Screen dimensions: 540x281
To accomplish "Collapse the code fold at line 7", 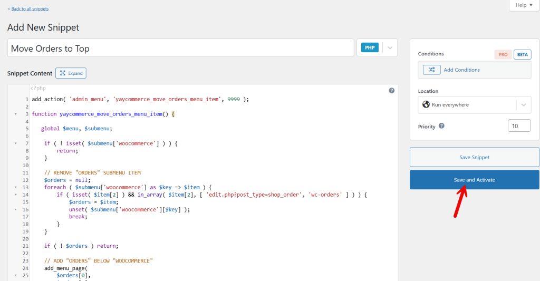I will (x=15, y=143).
